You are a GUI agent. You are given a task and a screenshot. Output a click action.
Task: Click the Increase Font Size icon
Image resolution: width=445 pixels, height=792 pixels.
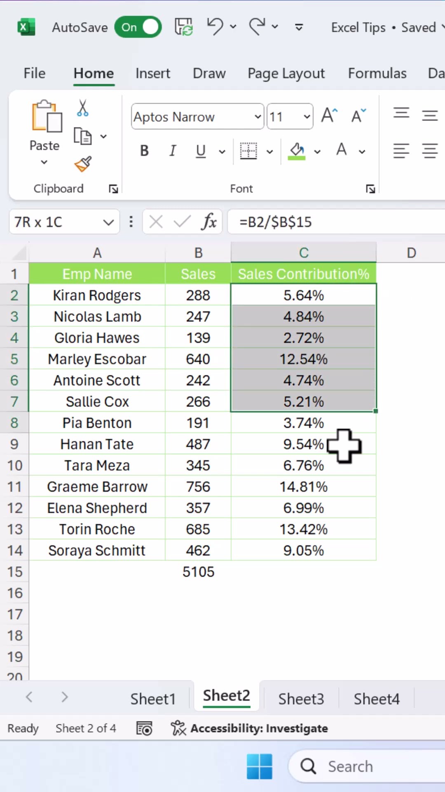[330, 116]
